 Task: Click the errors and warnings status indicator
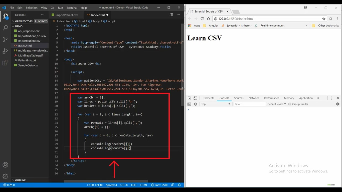coord(9,185)
